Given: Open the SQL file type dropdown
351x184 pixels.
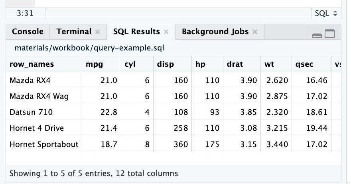Looking at the screenshot, I should [325, 13].
